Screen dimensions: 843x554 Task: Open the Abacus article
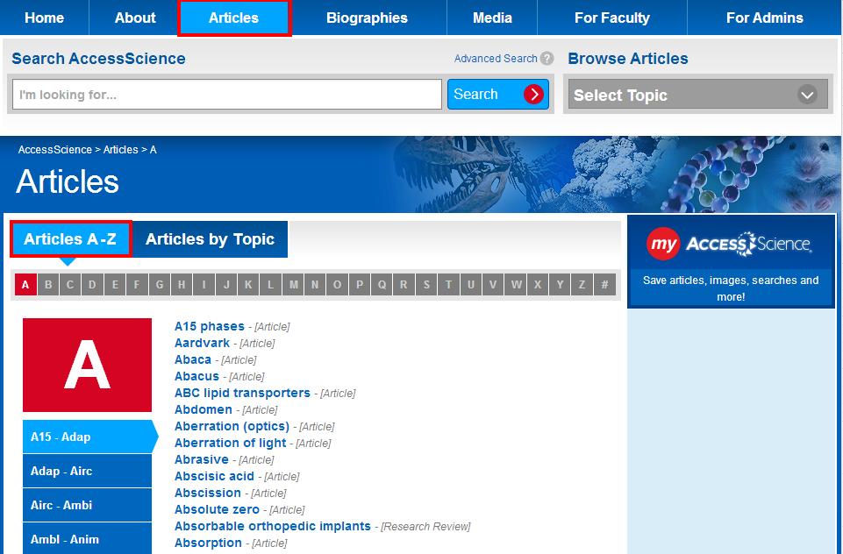pyautogui.click(x=196, y=376)
